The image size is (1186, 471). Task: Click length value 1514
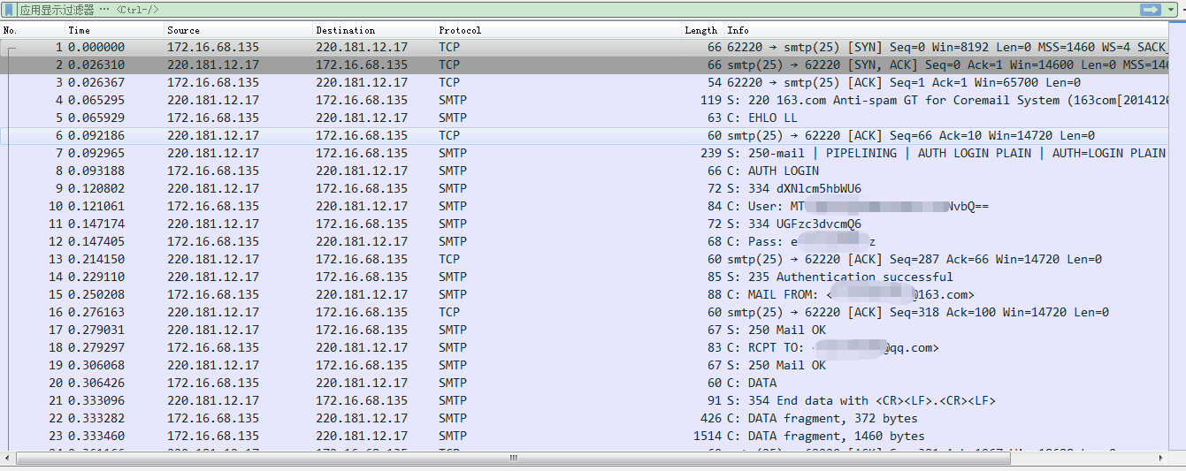(708, 436)
